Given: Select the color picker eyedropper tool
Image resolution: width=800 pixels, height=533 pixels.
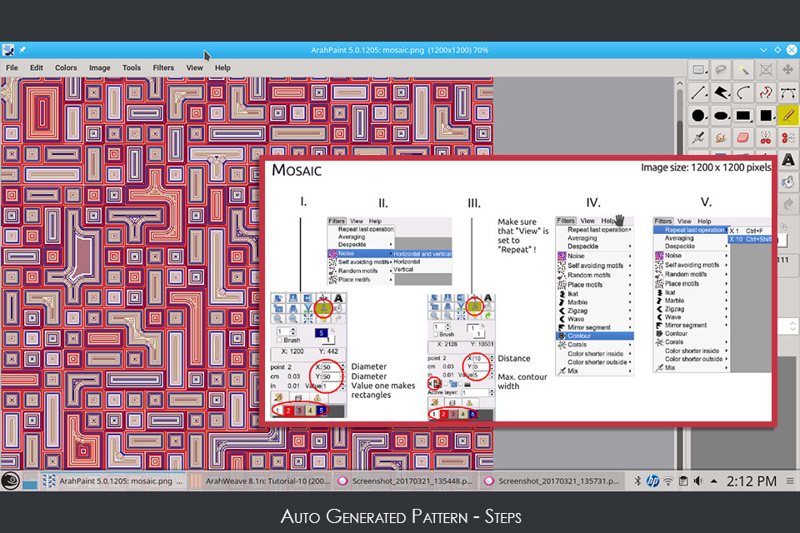Looking at the screenshot, I should point(698,137).
